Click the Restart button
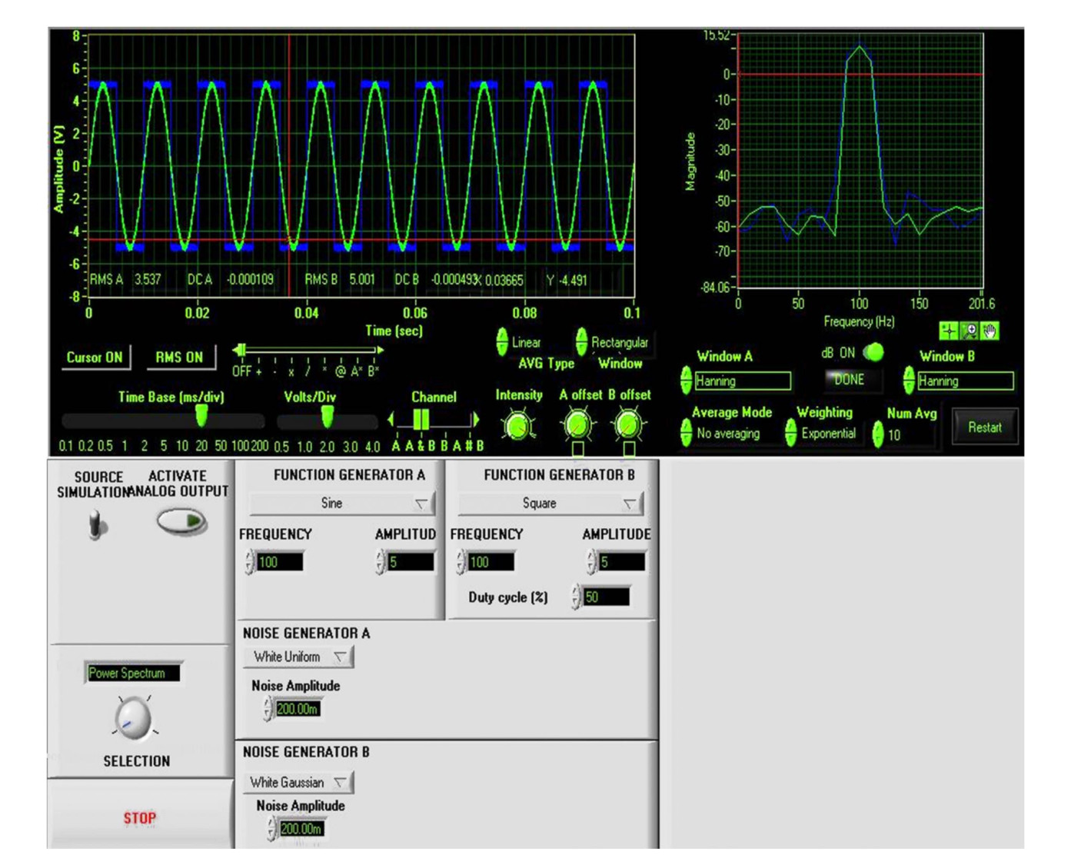1071x865 pixels. 985,427
